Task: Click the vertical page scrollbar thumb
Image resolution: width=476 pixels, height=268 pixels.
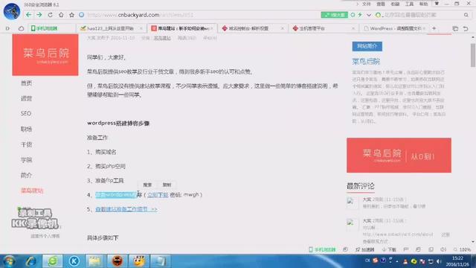Action: tap(473, 55)
